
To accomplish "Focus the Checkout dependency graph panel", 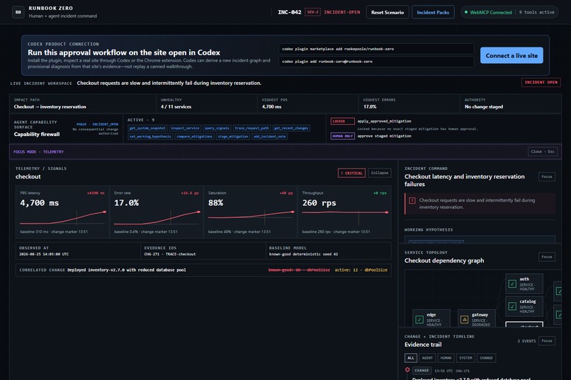I will click(x=547, y=257).
